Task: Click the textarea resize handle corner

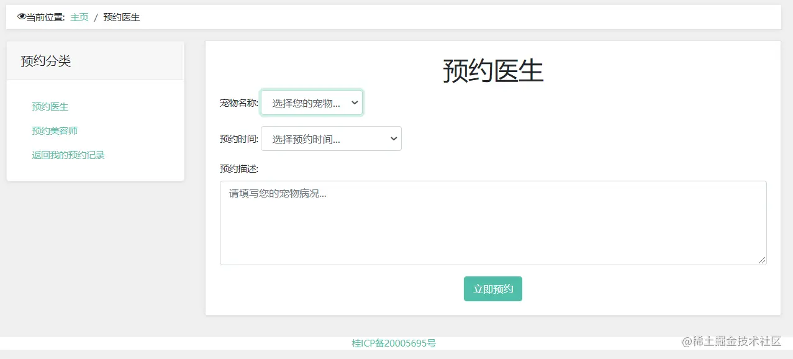Action: pos(762,260)
